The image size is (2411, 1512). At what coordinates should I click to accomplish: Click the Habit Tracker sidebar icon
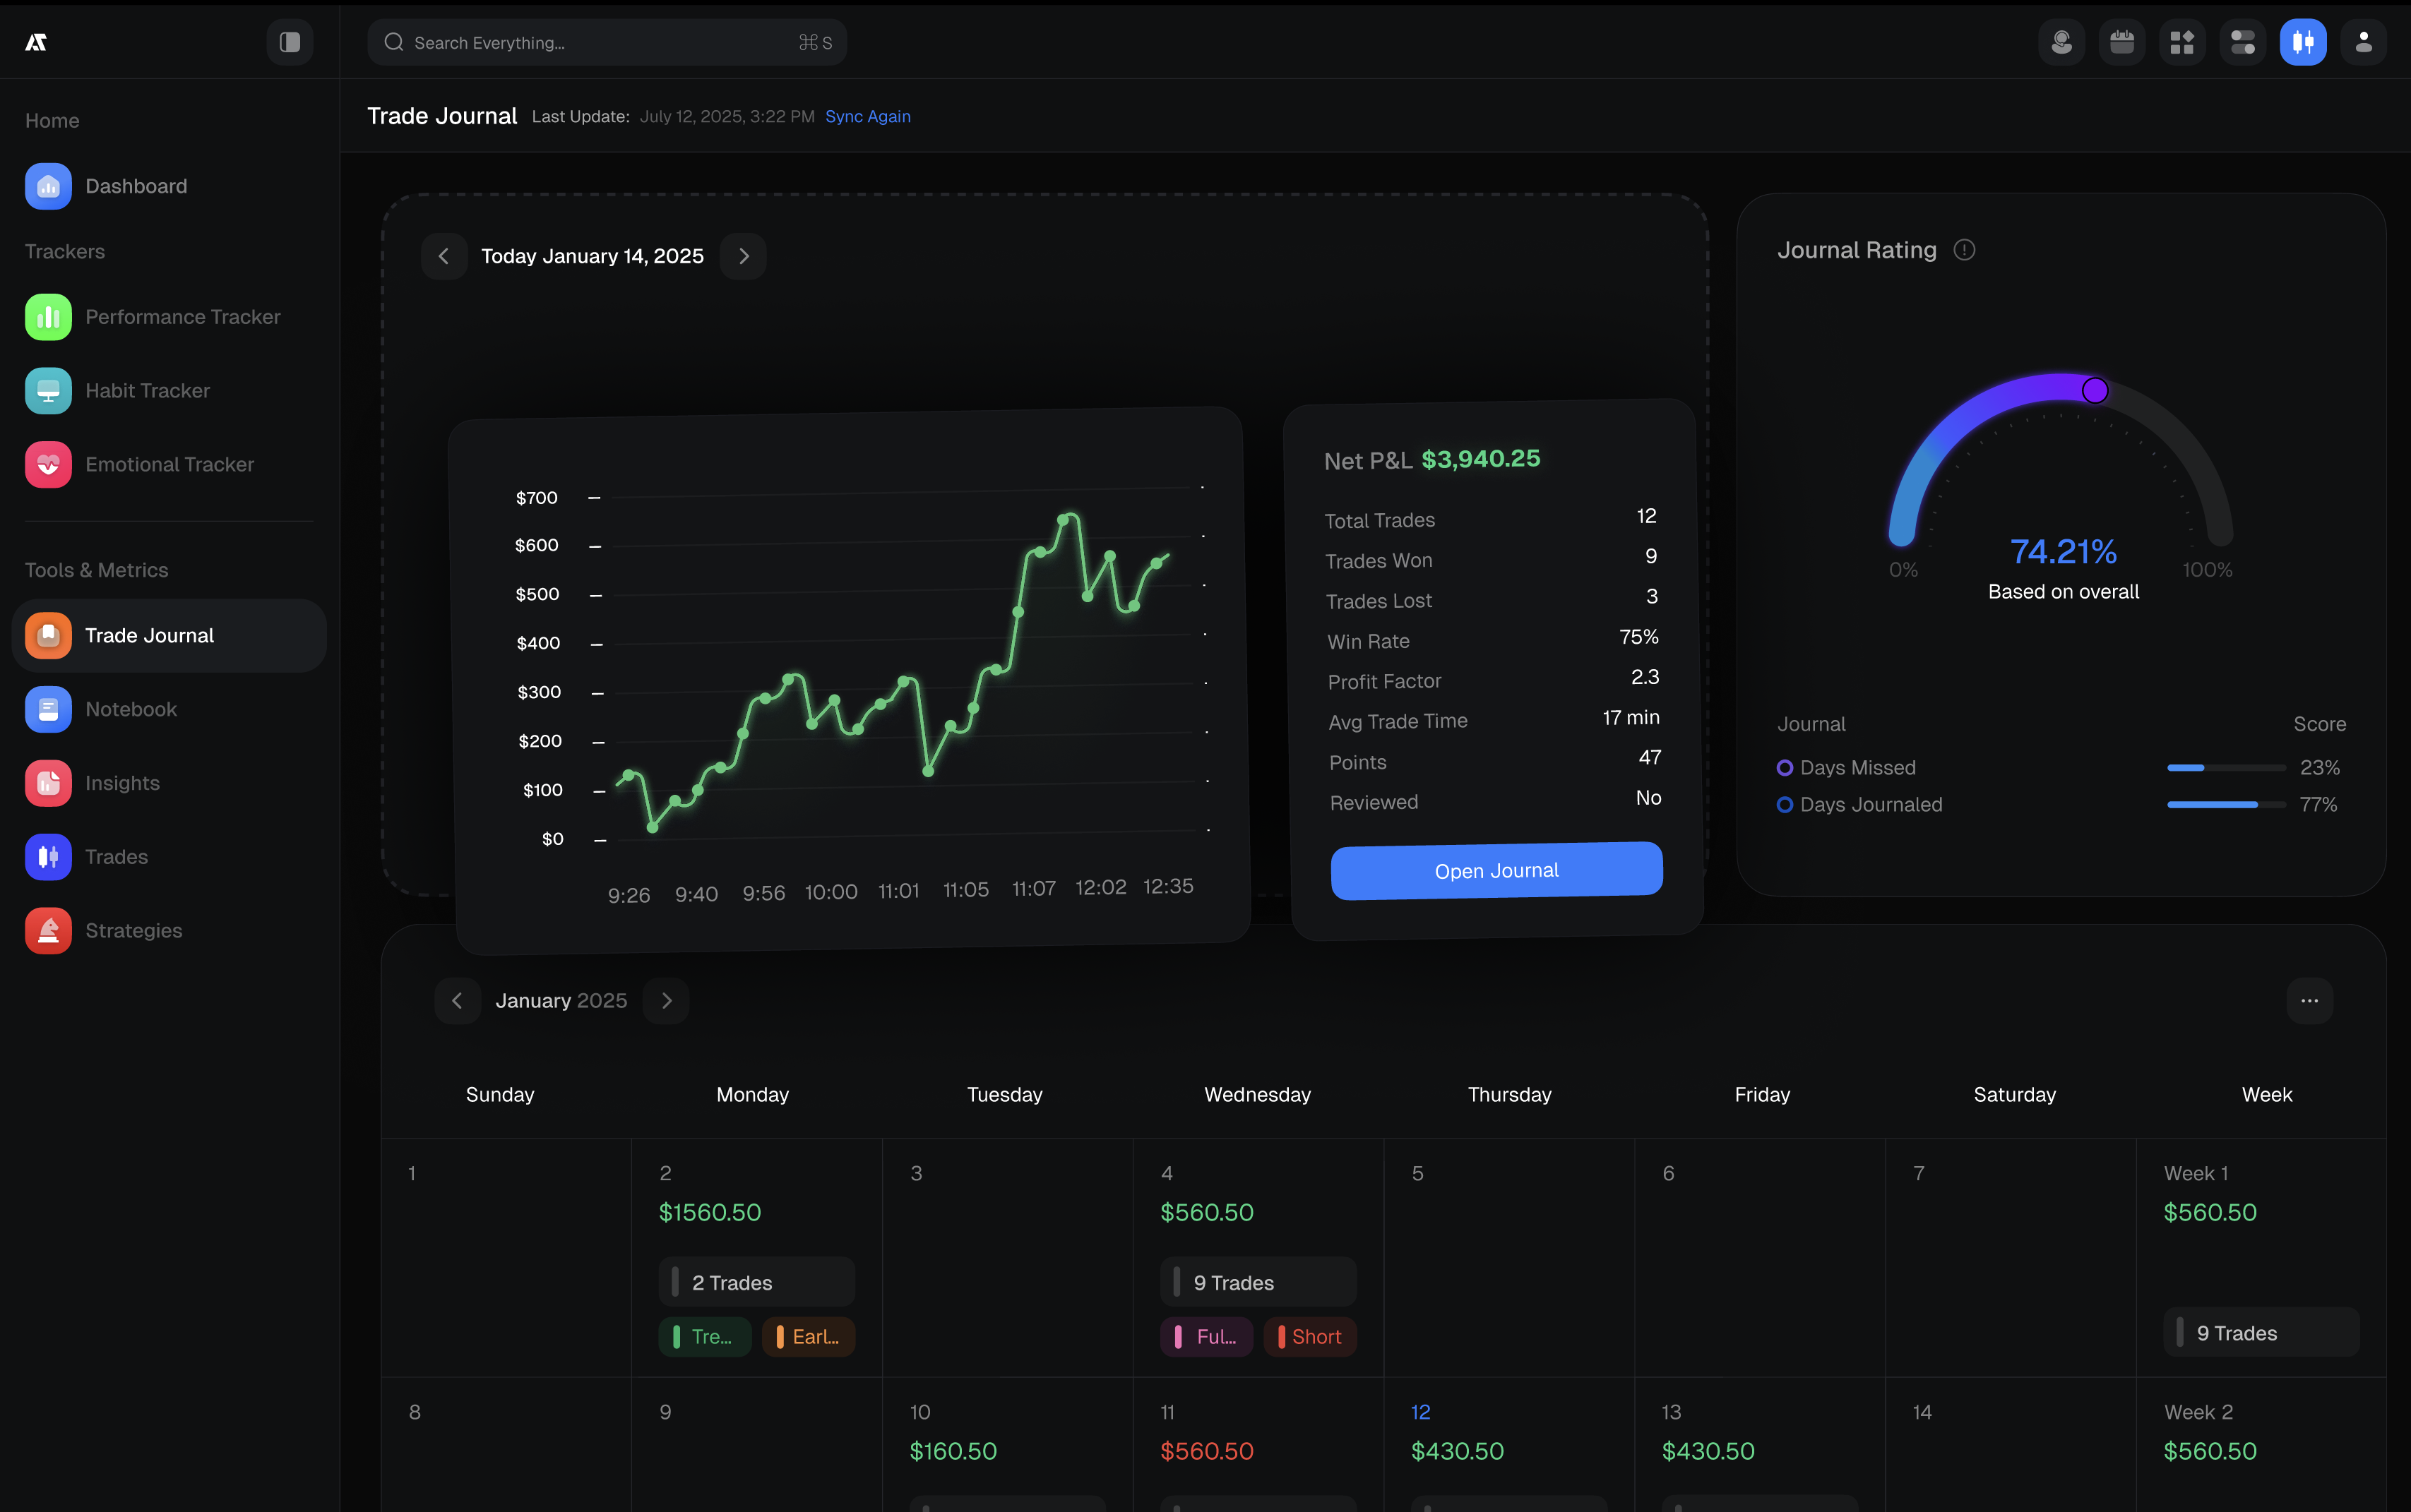48,390
